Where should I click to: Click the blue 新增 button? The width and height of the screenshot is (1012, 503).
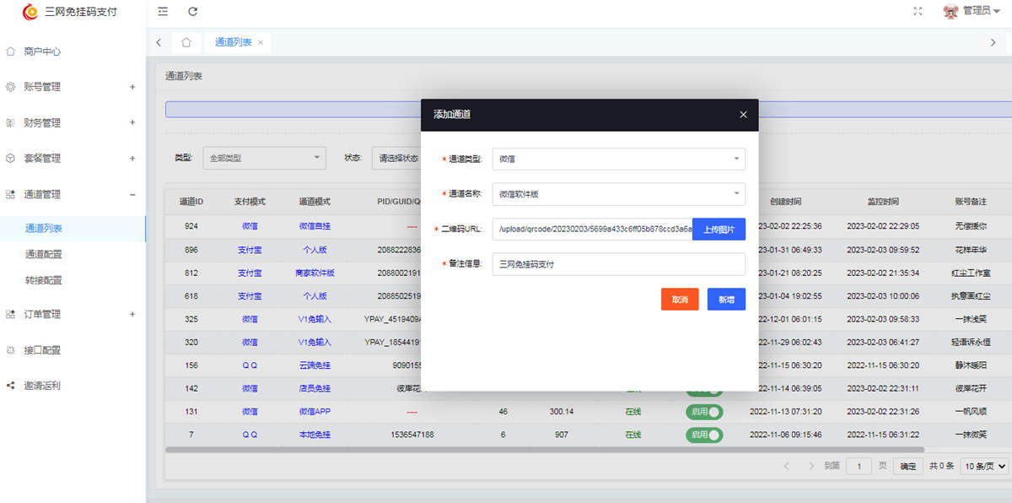click(726, 300)
